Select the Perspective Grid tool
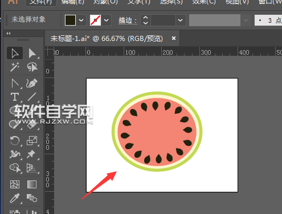282x214 pixels. (32, 168)
